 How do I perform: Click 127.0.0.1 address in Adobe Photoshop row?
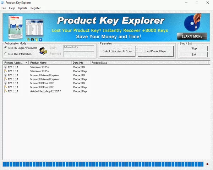13,91
